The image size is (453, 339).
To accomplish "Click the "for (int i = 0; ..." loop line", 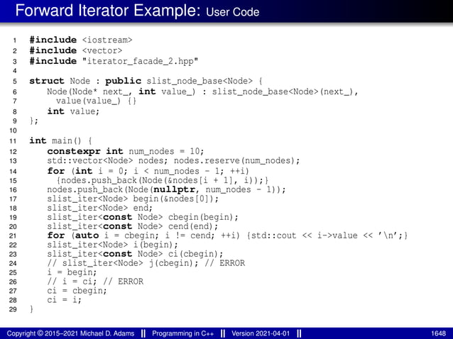I will coord(148,171).
